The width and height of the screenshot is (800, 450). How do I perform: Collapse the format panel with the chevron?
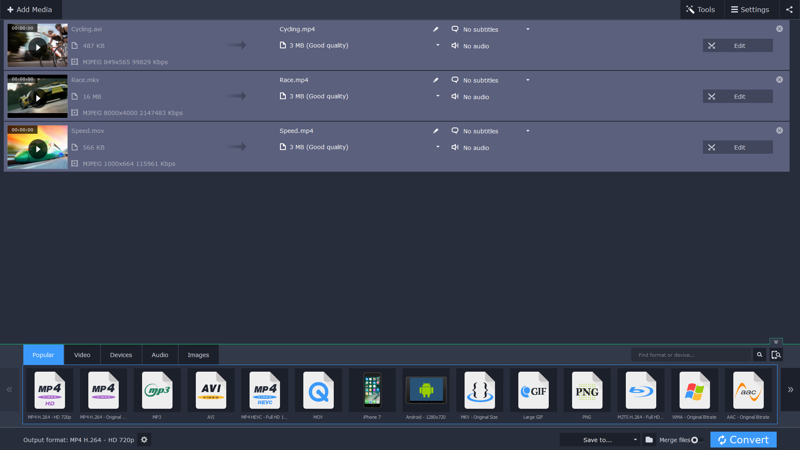pos(775,341)
